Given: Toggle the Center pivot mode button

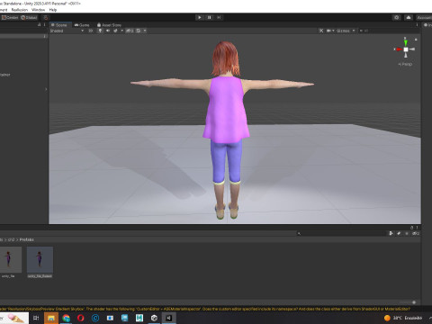Looking at the screenshot, I should coord(10,17).
